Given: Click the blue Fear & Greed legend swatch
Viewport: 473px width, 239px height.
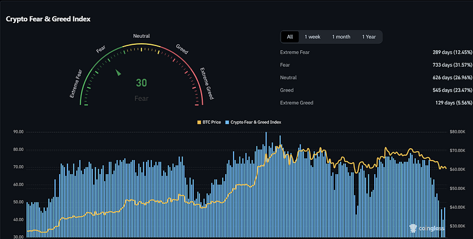Looking at the screenshot, I should point(227,122).
